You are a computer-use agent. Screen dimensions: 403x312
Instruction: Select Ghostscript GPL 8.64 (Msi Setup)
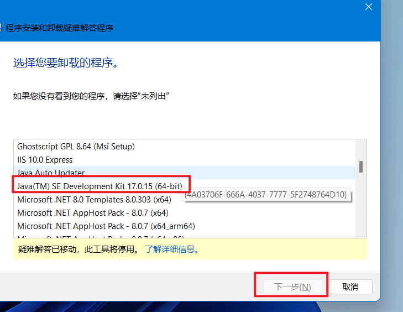(x=76, y=147)
